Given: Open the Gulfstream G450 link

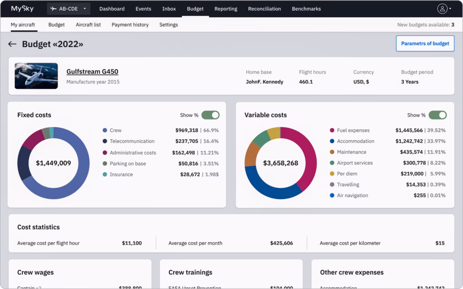Looking at the screenshot, I should click(x=92, y=71).
